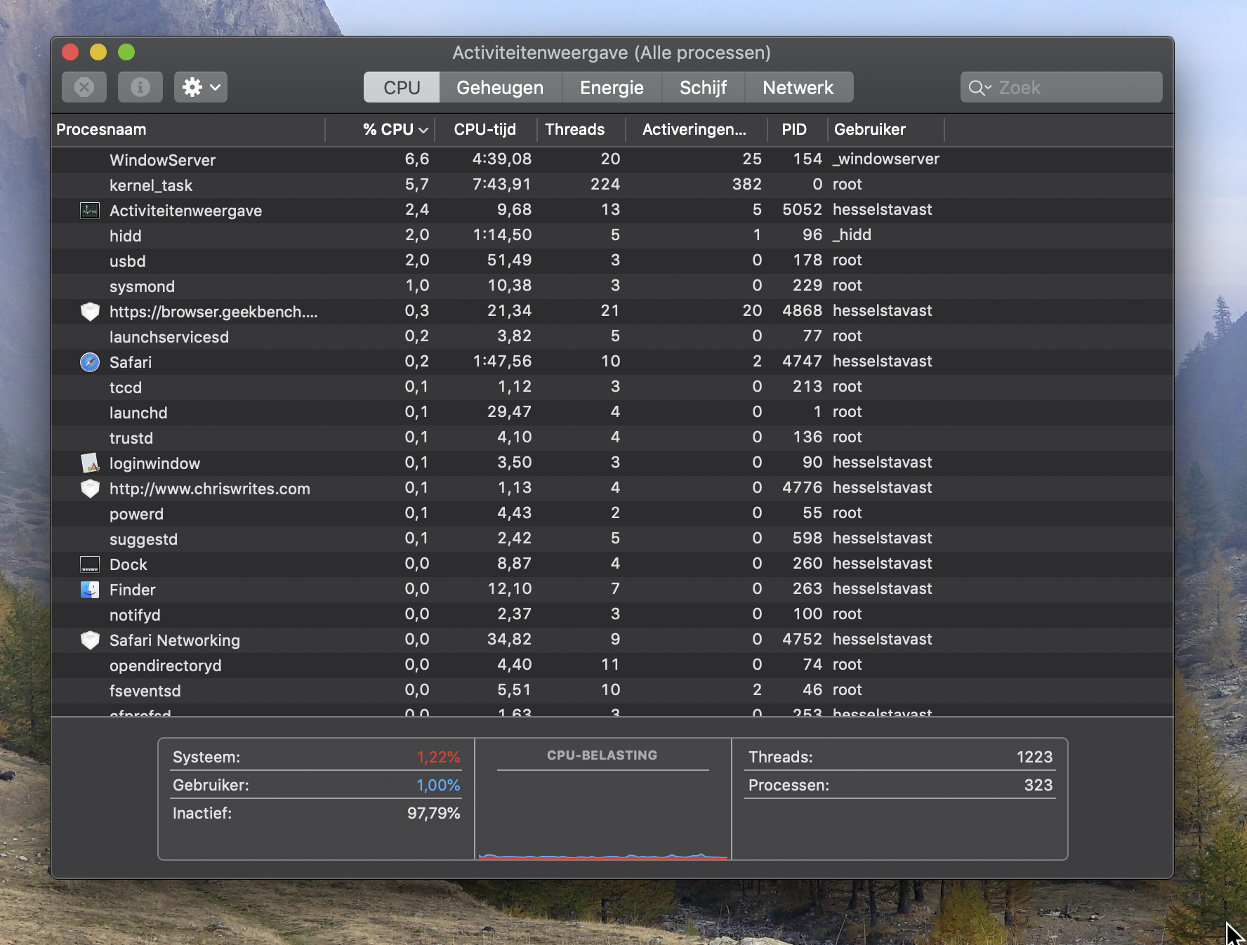Screen dimensions: 1247x945
Task: Open the Schijf tab
Action: (x=703, y=87)
